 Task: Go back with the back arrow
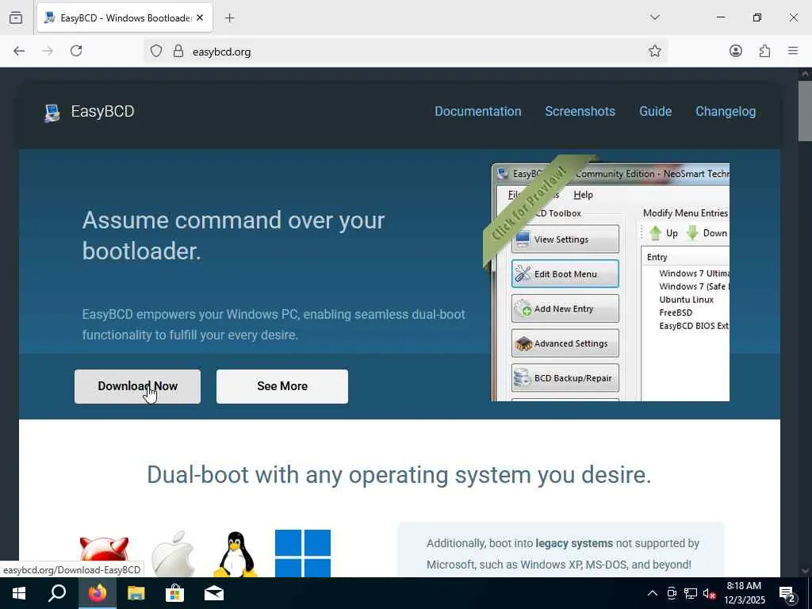click(19, 51)
